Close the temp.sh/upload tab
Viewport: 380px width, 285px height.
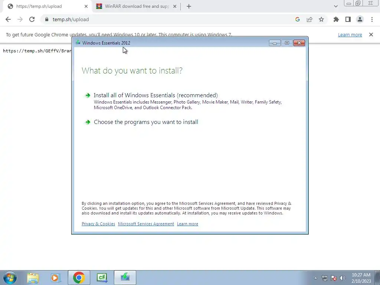pyautogui.click(x=86, y=6)
